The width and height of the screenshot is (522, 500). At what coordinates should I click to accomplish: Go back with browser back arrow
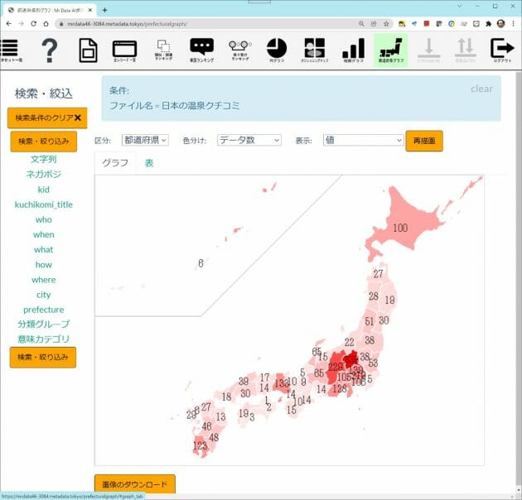(9, 24)
